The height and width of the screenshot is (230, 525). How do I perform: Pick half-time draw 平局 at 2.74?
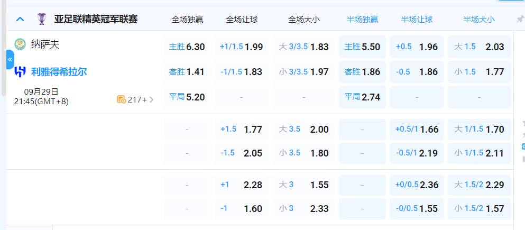click(362, 97)
